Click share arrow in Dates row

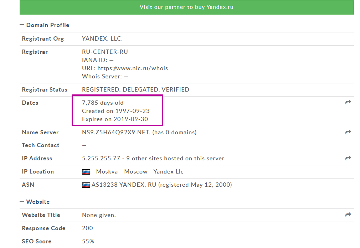pyautogui.click(x=348, y=102)
